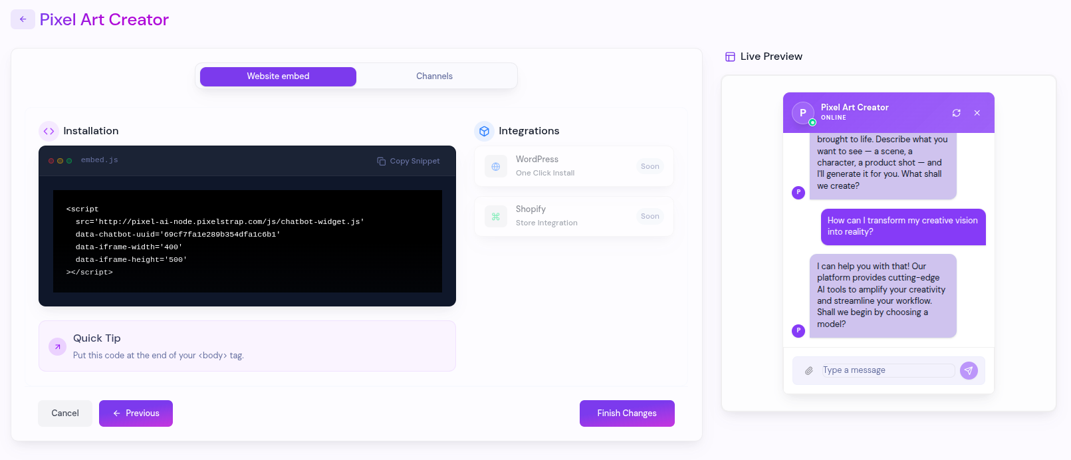Select the Shopify Store Integration card
This screenshot has height=460, width=1071.
pos(574,216)
